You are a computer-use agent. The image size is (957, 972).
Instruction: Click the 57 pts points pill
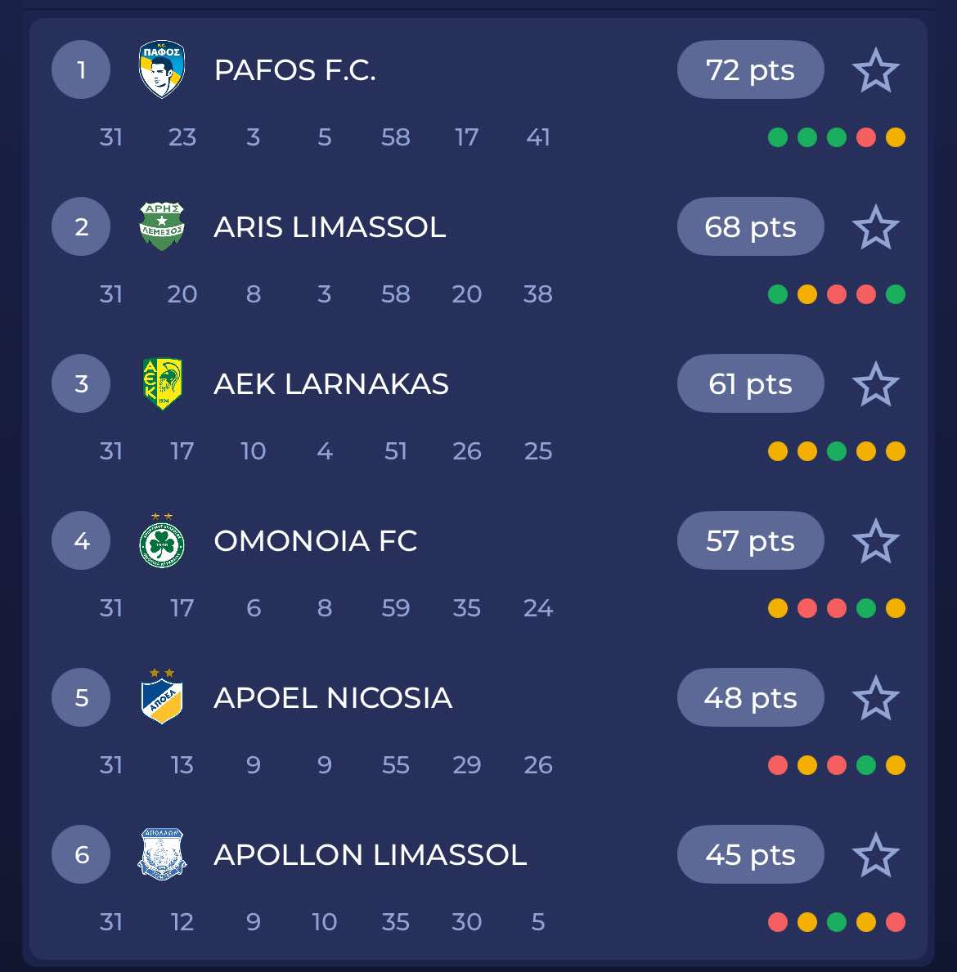[x=750, y=541]
